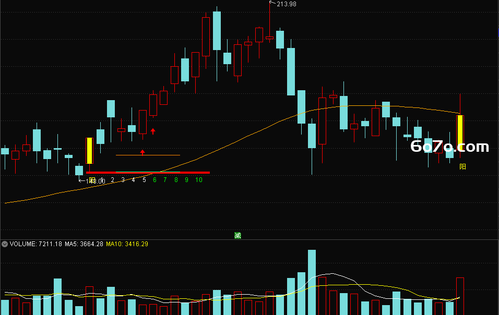This screenshot has width=499, height=315.
Task: Select the candle with the 213.98 wick
Action: [269, 38]
